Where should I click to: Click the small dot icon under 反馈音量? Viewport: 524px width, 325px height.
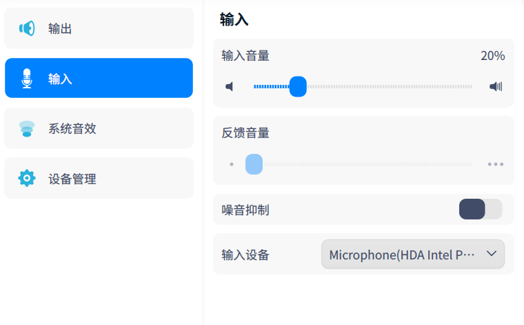232,164
